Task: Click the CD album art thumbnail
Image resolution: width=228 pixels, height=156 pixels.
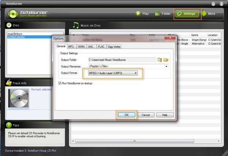Action: click(x=19, y=98)
